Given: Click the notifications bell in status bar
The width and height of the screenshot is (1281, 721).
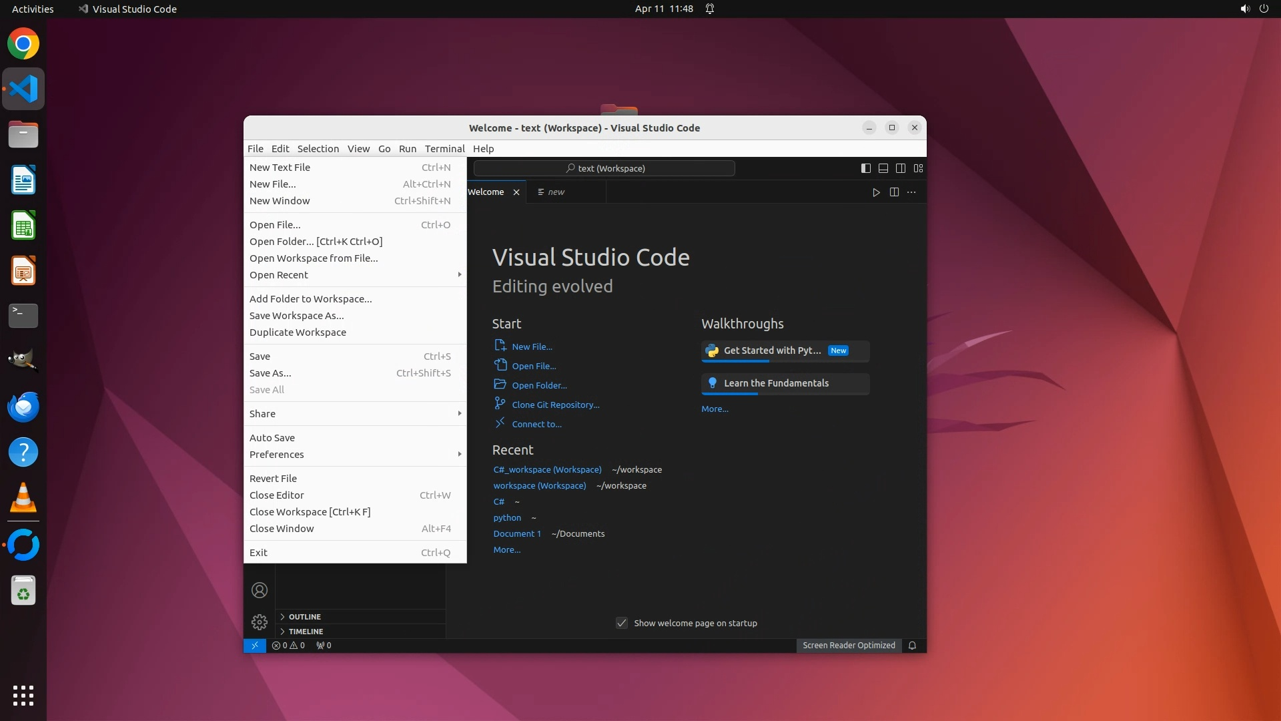Looking at the screenshot, I should coord(912,646).
